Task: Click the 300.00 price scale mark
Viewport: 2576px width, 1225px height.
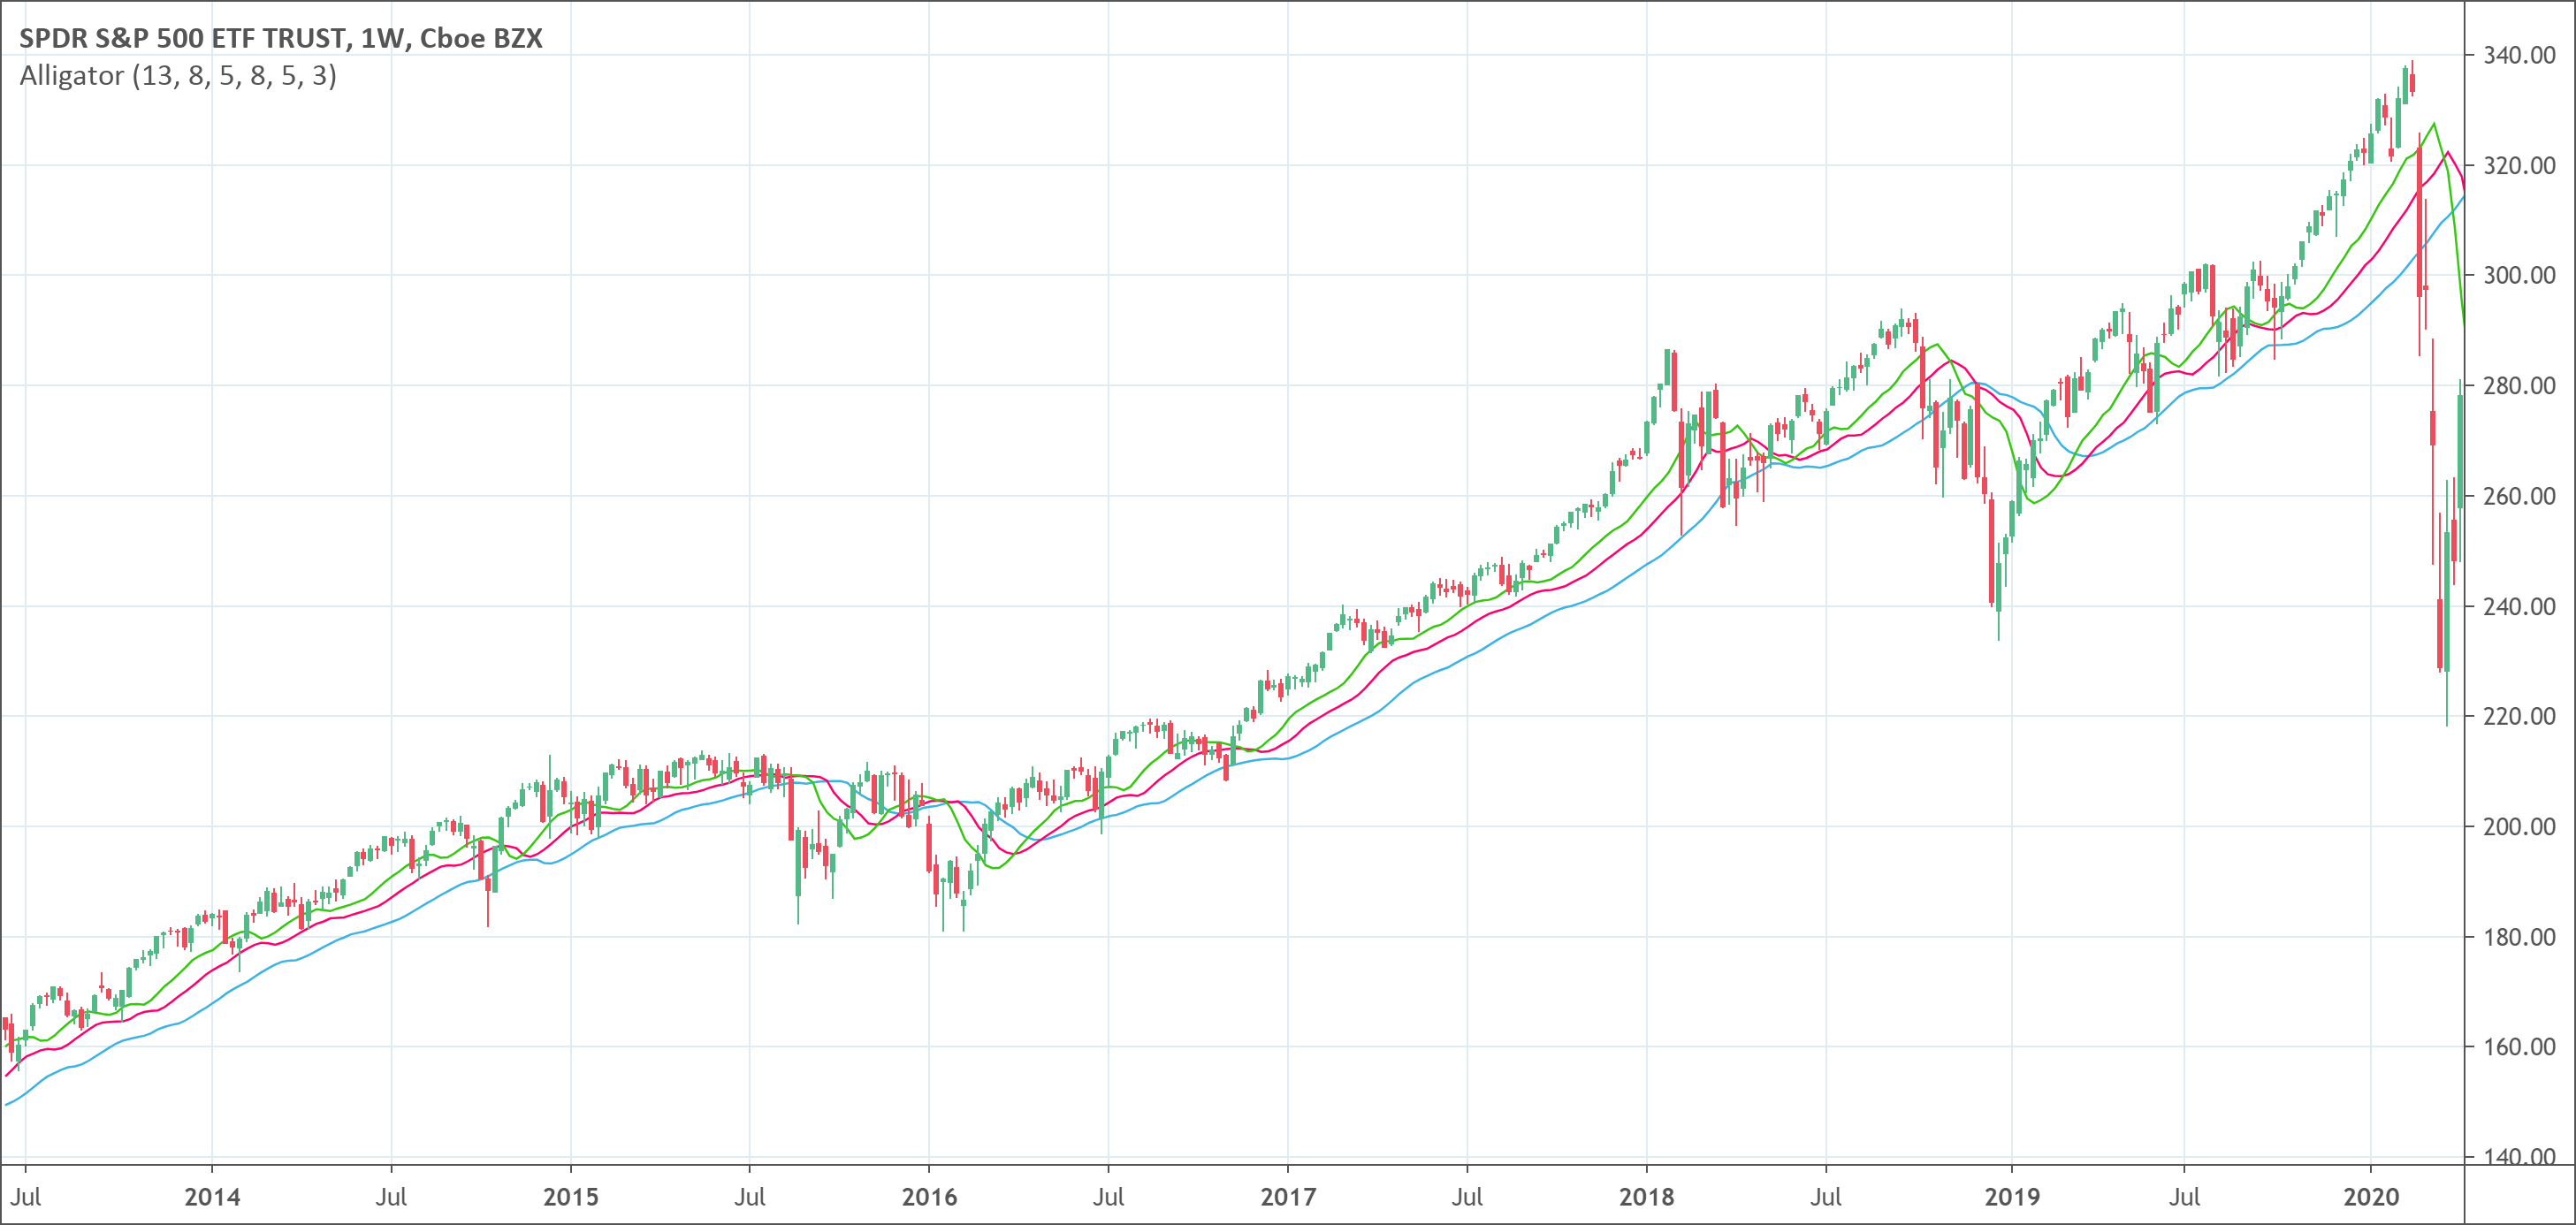Action: [x=2519, y=275]
